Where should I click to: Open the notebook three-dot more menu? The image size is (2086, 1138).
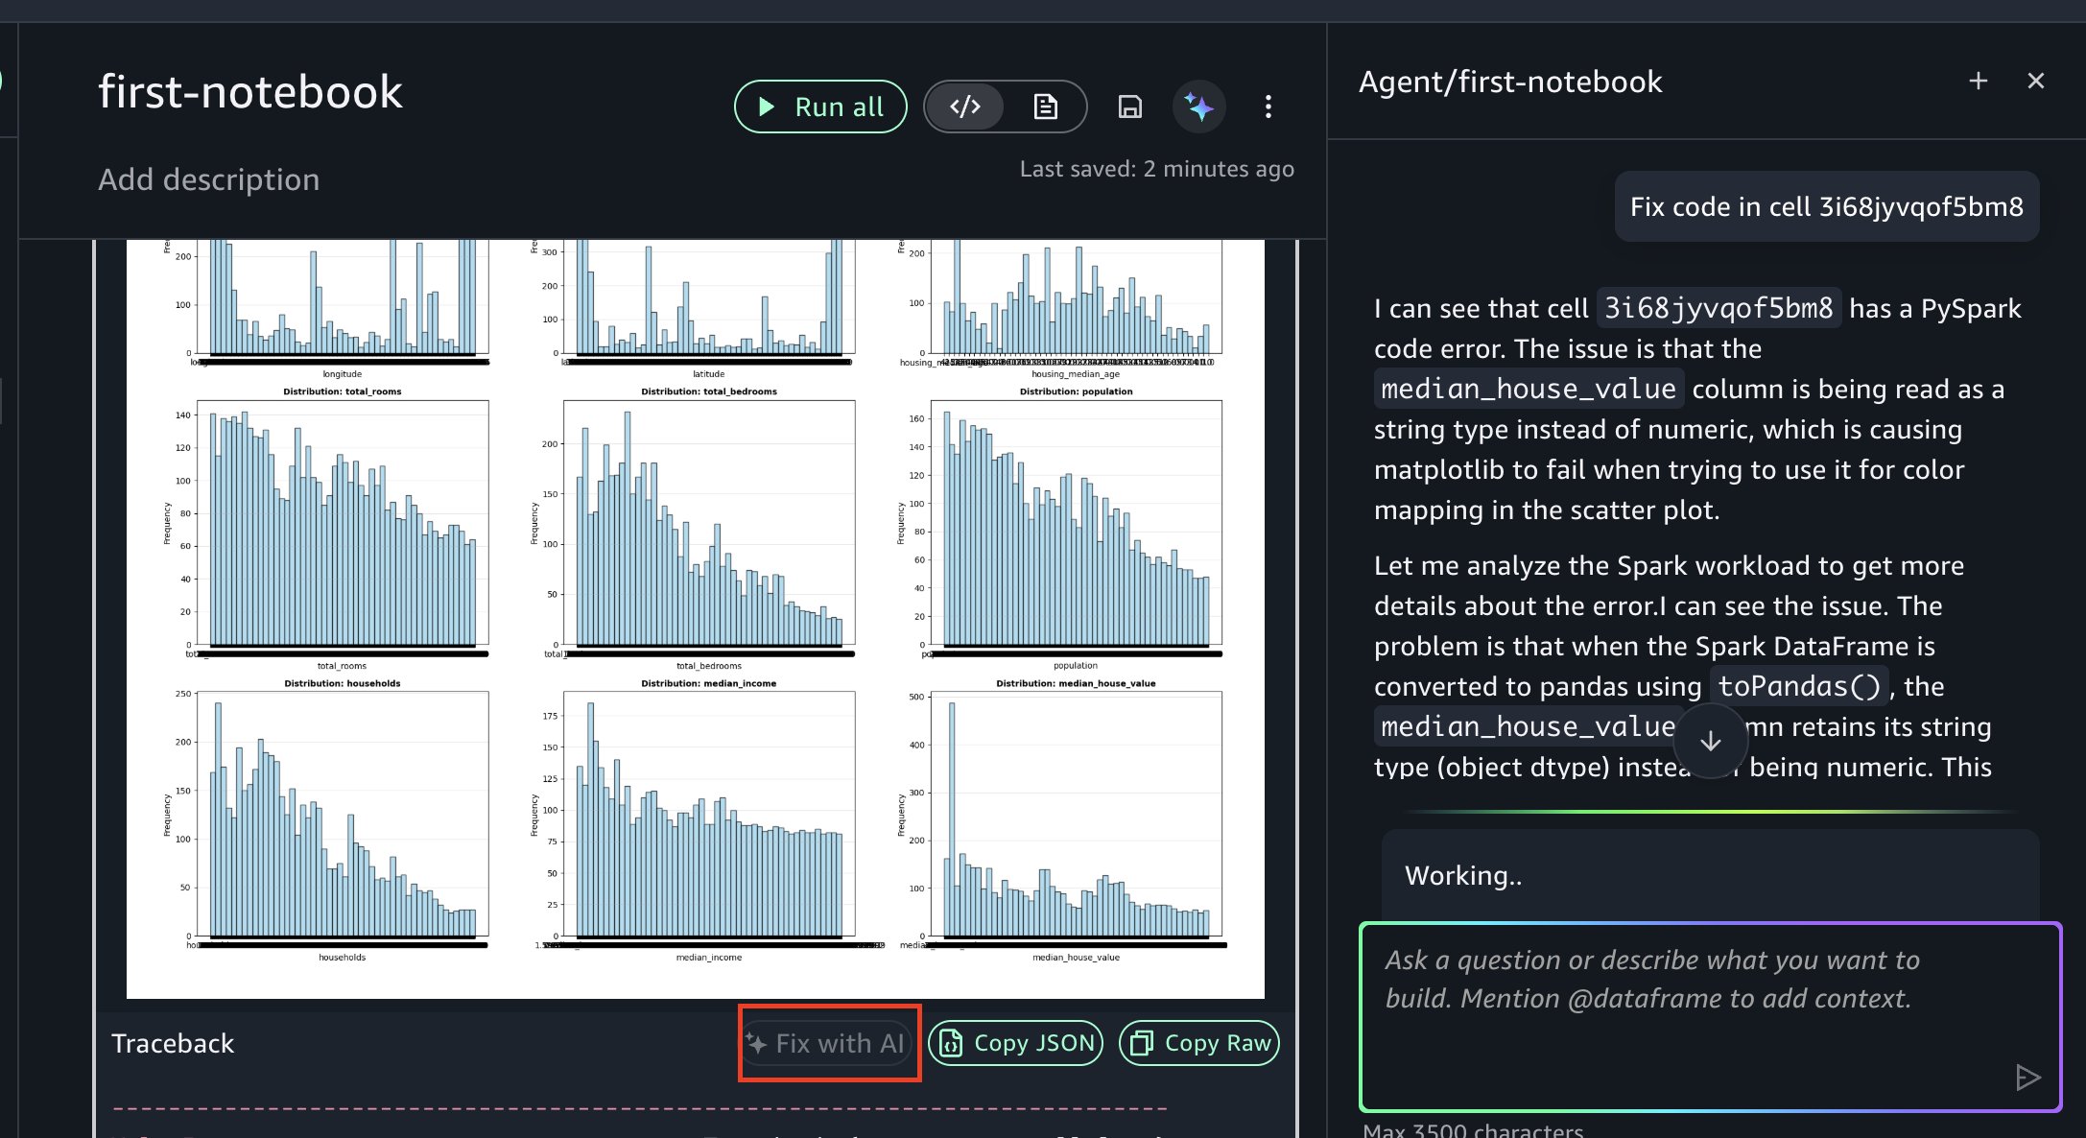point(1268,107)
